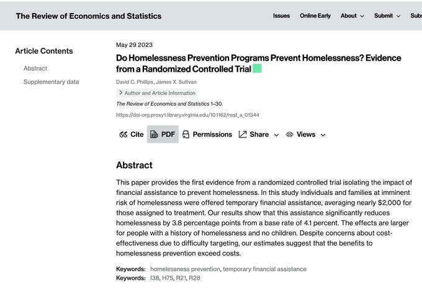Click the Cite quotation mark icon
Viewport: 422px width, 289px height.
pyautogui.click(x=123, y=134)
